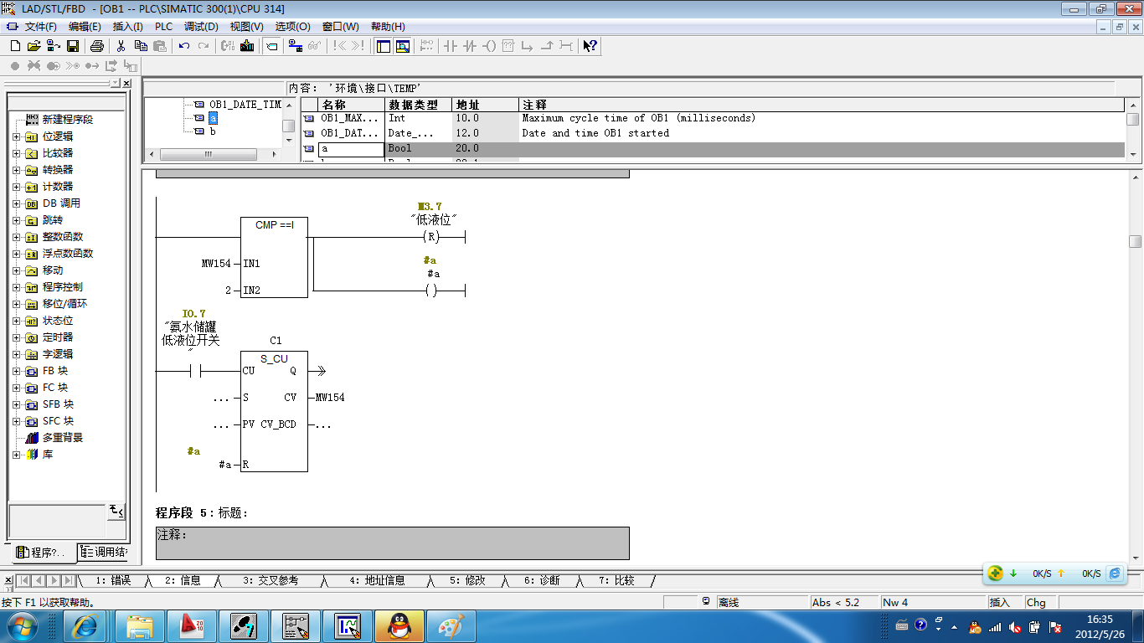Click the Open file folder icon
Image resolution: width=1144 pixels, height=643 pixels.
pos(33,46)
